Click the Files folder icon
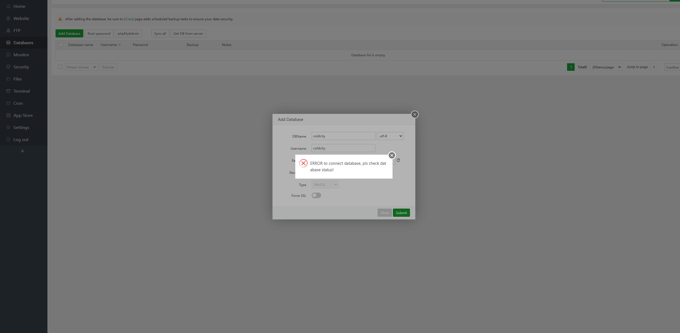This screenshot has height=333, width=680. tap(8, 79)
